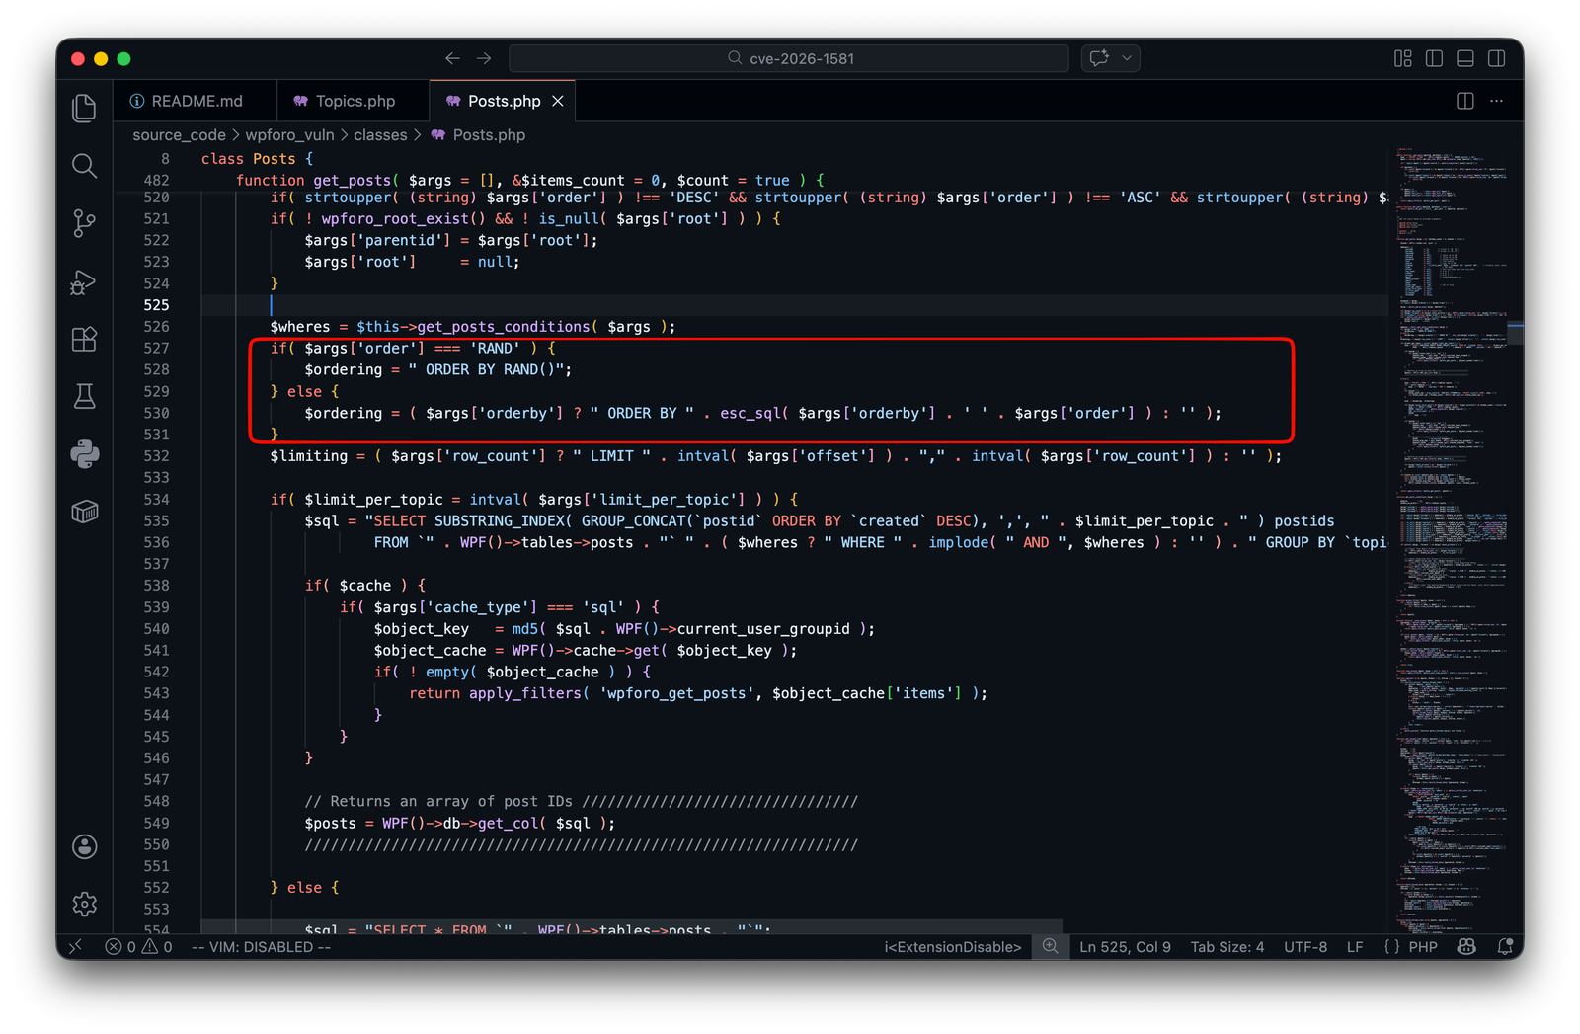The height and width of the screenshot is (1034, 1580).
Task: Open errors and warnings problems indicator
Action: coord(138,947)
